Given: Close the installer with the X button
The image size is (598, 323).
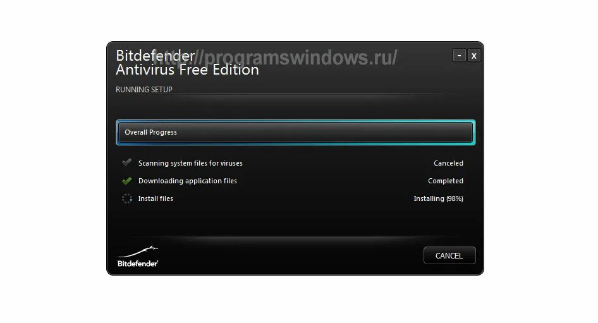Looking at the screenshot, I should coord(473,55).
